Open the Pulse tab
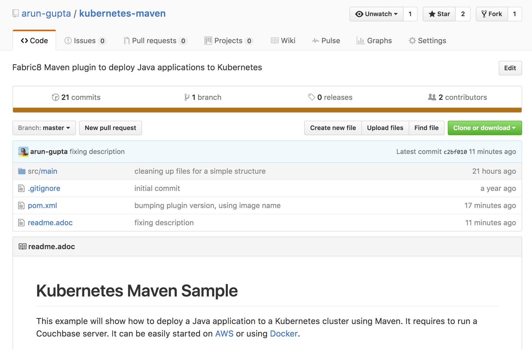The width and height of the screenshot is (532, 349). (326, 40)
